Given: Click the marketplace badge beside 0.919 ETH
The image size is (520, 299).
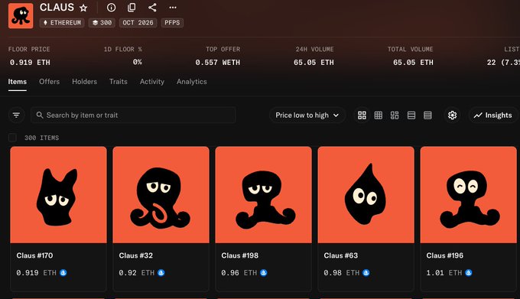Looking at the screenshot, I should coord(63,273).
